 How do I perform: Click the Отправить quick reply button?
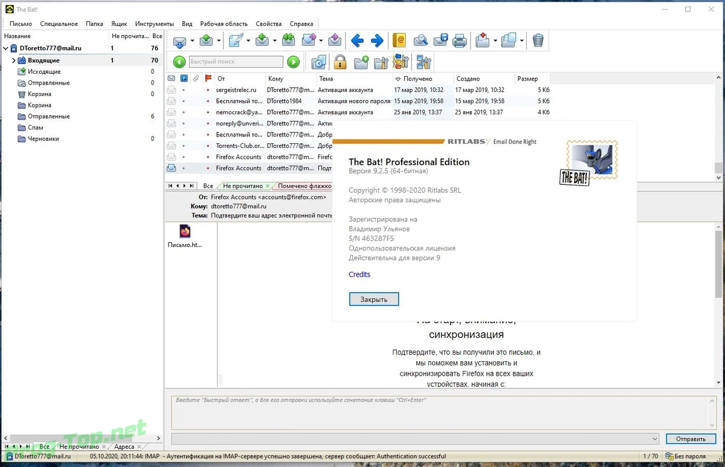691,439
